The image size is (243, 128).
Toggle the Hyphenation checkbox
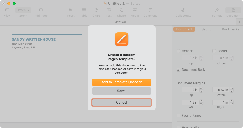click(178, 127)
